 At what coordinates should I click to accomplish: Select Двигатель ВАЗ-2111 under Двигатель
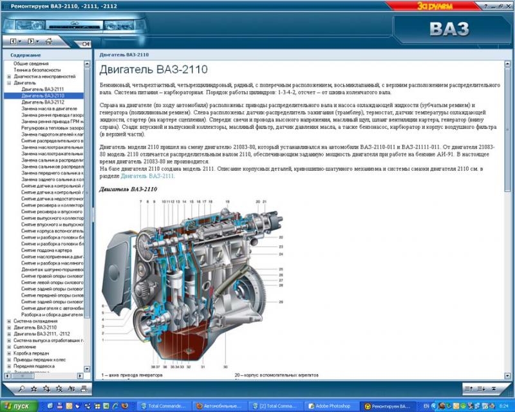42,89
